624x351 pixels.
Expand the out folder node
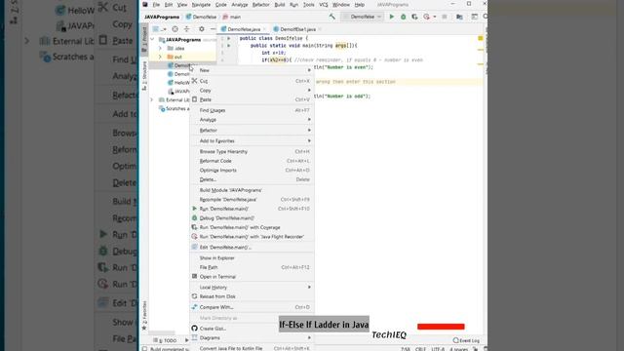(160, 57)
